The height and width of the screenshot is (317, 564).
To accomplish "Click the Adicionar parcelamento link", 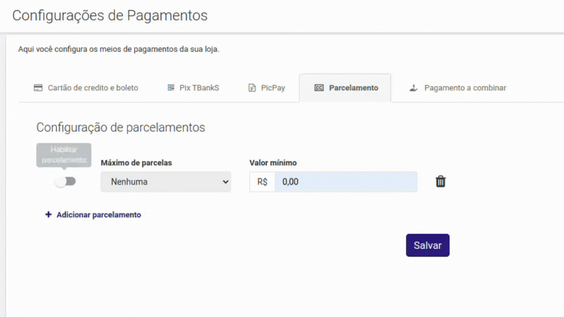I will click(x=99, y=215).
